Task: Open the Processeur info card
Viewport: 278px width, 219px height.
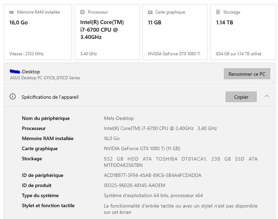Action: pos(107,32)
